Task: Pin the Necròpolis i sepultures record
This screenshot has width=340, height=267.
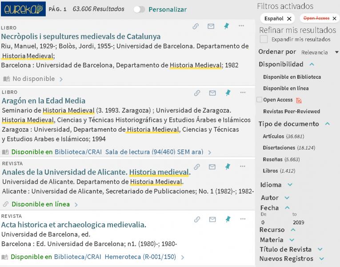Action: coord(226,26)
